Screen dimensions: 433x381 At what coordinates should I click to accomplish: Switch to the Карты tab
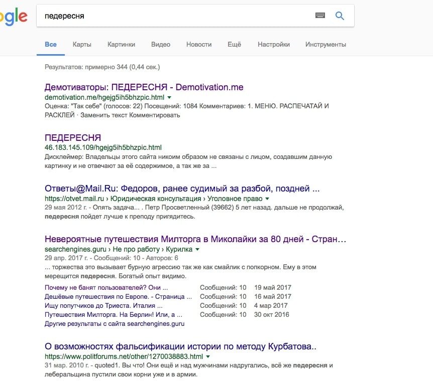[x=82, y=45]
